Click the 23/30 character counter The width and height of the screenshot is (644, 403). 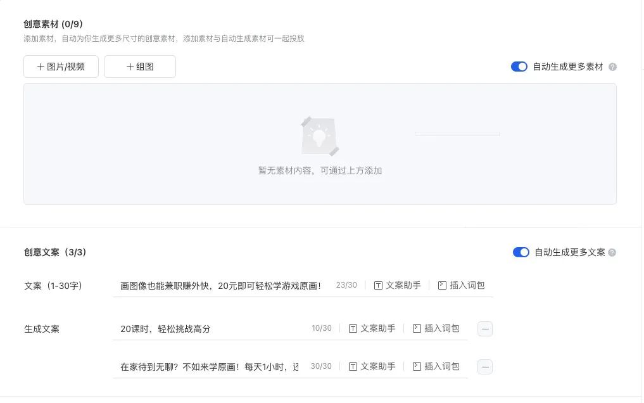[346, 285]
